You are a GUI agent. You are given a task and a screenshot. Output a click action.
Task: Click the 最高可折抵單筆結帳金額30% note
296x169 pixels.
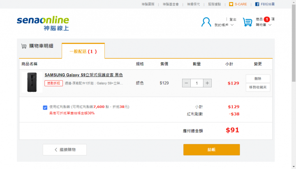72,113
